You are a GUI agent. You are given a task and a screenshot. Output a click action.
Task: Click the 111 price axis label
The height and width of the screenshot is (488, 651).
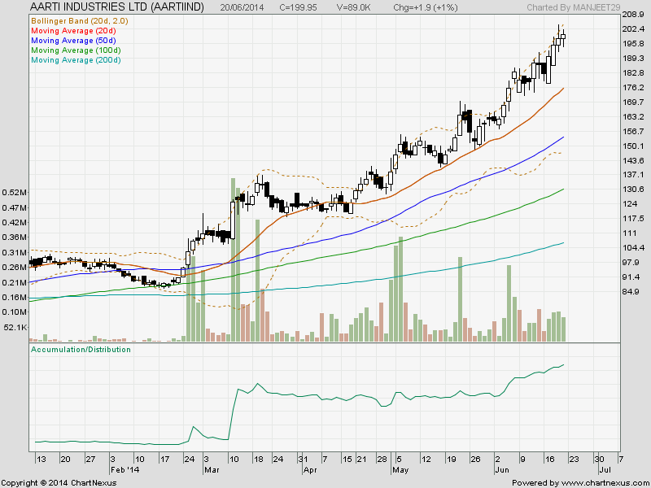click(629, 233)
